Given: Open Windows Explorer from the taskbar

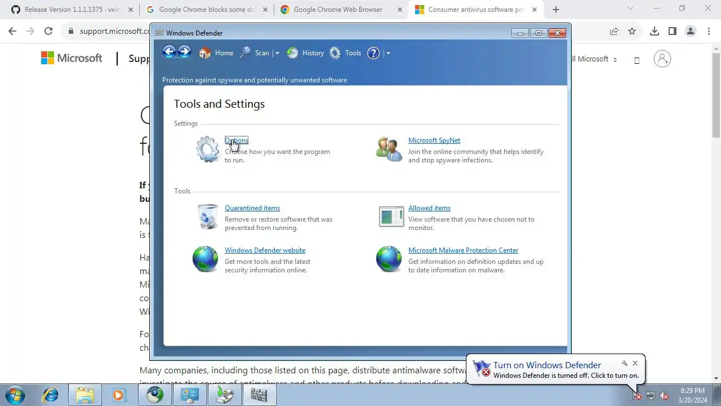Looking at the screenshot, I should 84,395.
